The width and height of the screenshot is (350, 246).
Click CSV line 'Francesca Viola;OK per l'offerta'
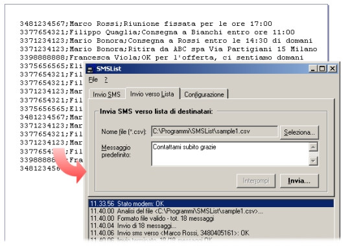pos(161,58)
